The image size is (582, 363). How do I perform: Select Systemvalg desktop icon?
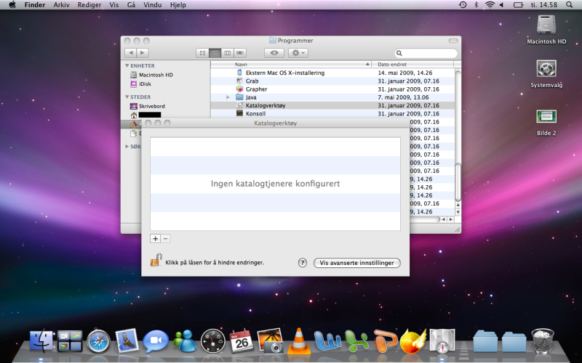pyautogui.click(x=546, y=74)
